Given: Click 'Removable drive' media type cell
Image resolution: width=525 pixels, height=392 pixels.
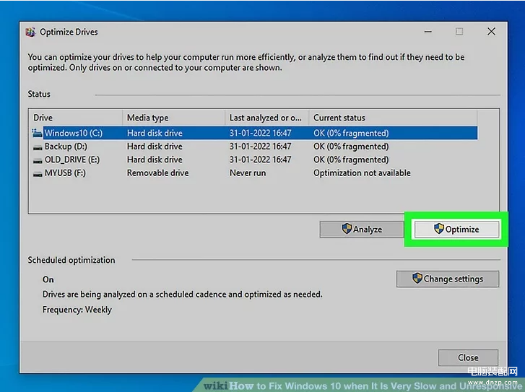Looking at the screenshot, I should (157, 173).
